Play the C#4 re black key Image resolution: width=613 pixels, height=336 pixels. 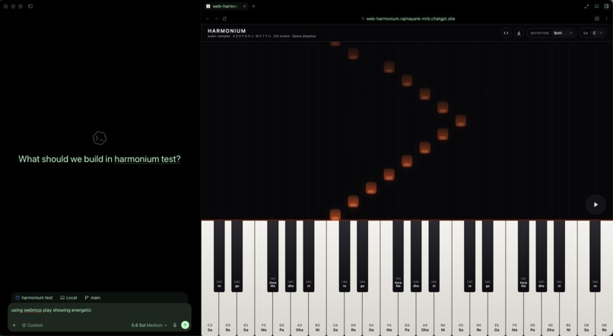click(345, 256)
